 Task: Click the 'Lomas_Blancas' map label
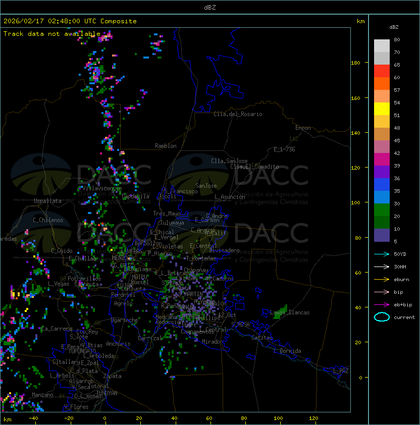[x=290, y=312]
